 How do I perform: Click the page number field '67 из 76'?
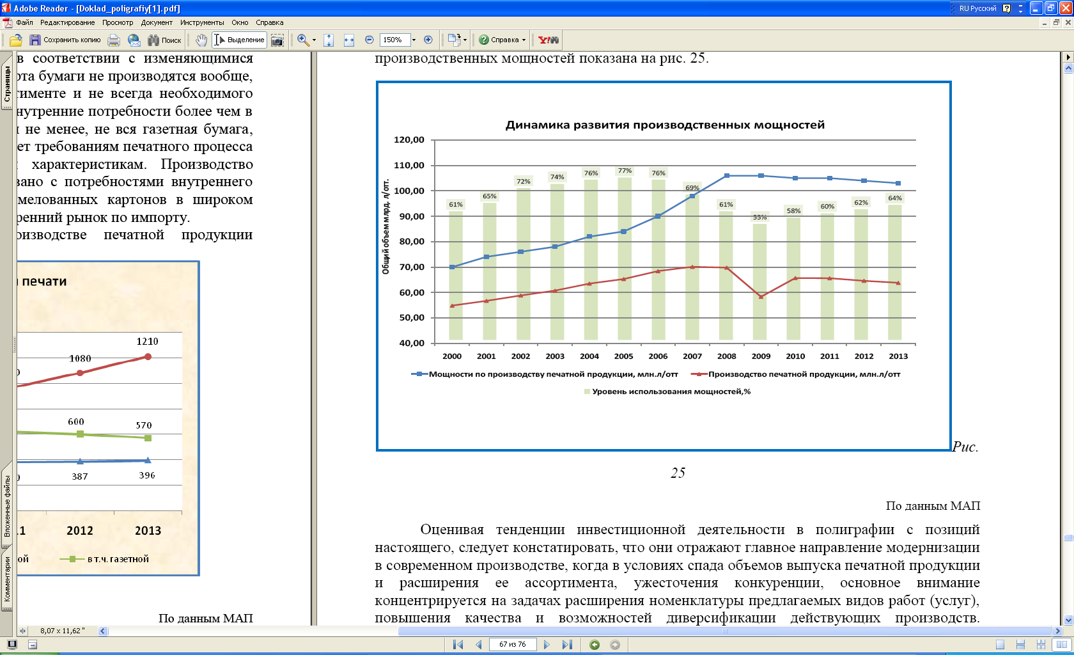point(513,645)
